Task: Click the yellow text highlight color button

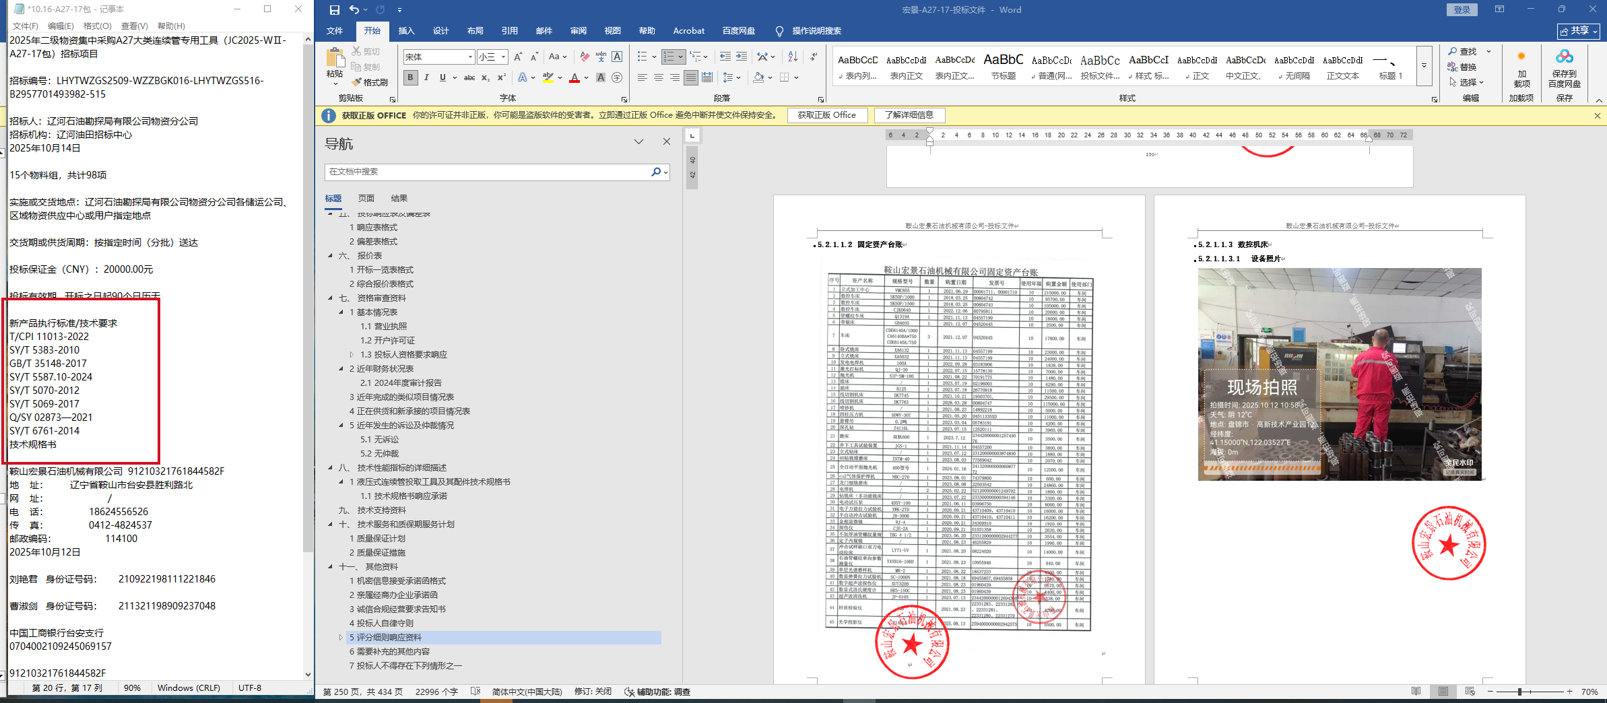Action: (548, 77)
